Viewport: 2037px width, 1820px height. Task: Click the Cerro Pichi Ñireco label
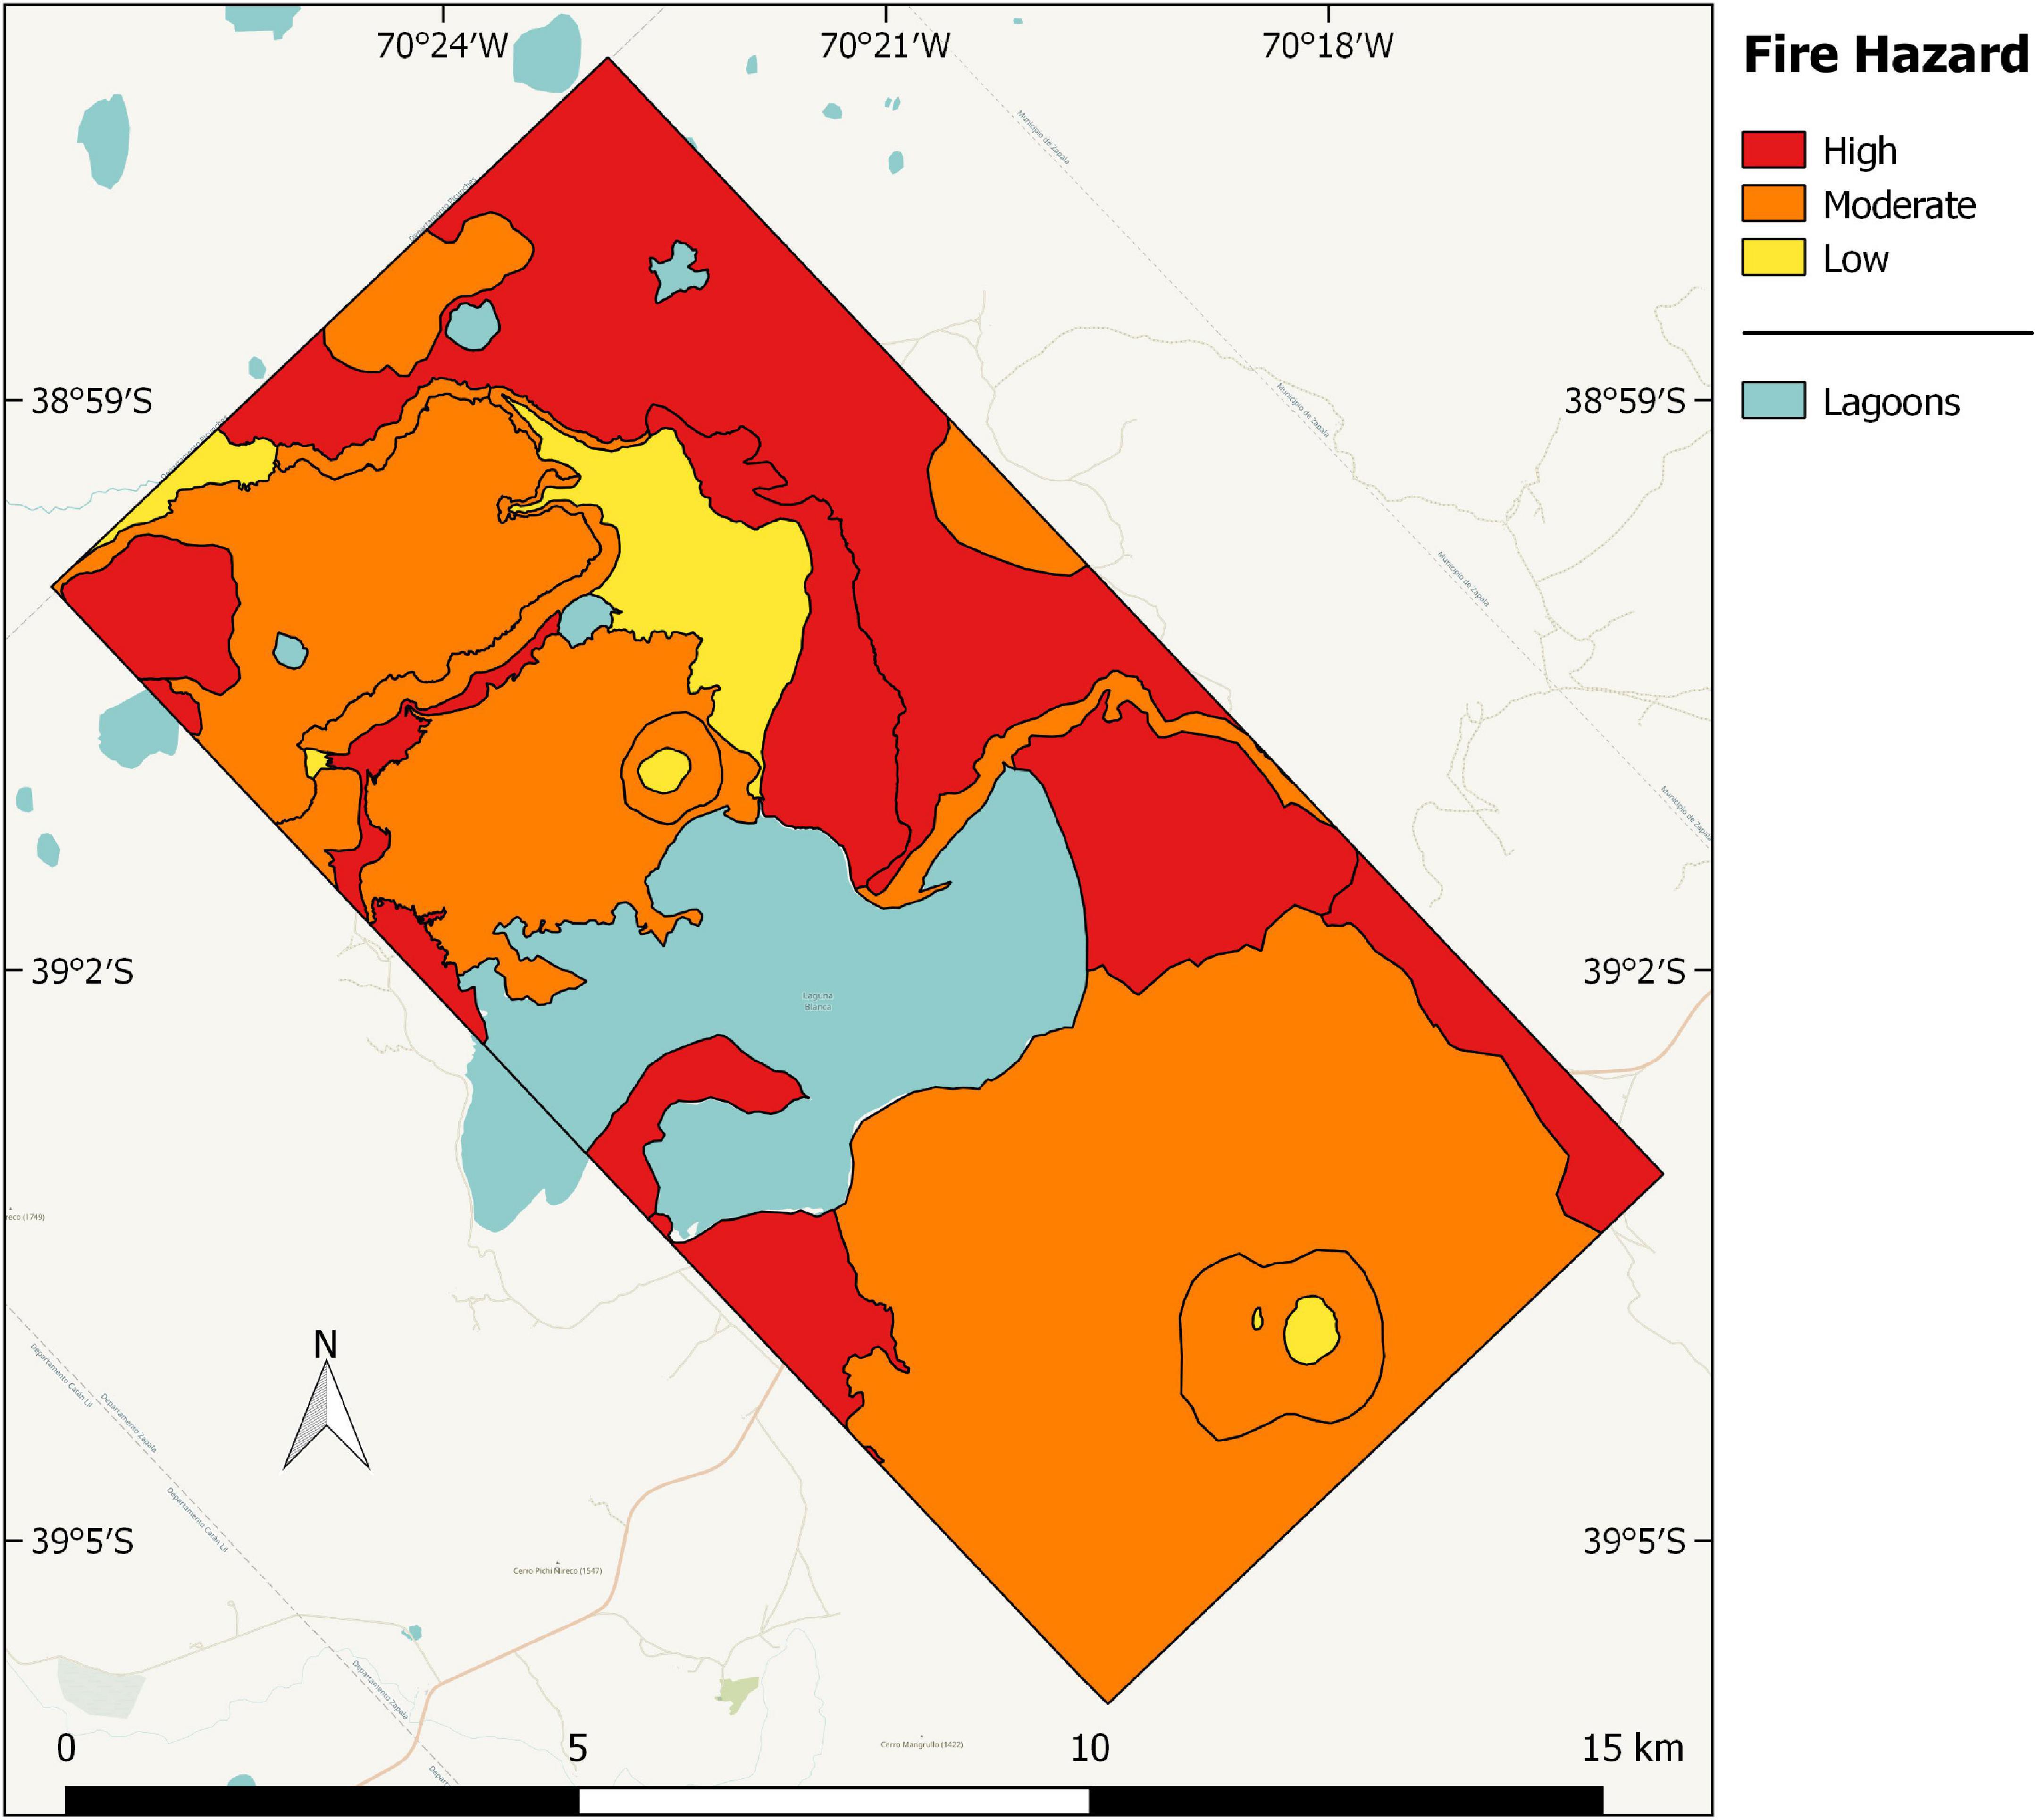pos(558,1570)
